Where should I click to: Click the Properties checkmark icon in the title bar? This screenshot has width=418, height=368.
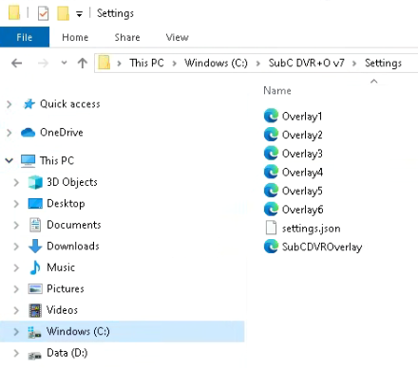[43, 13]
